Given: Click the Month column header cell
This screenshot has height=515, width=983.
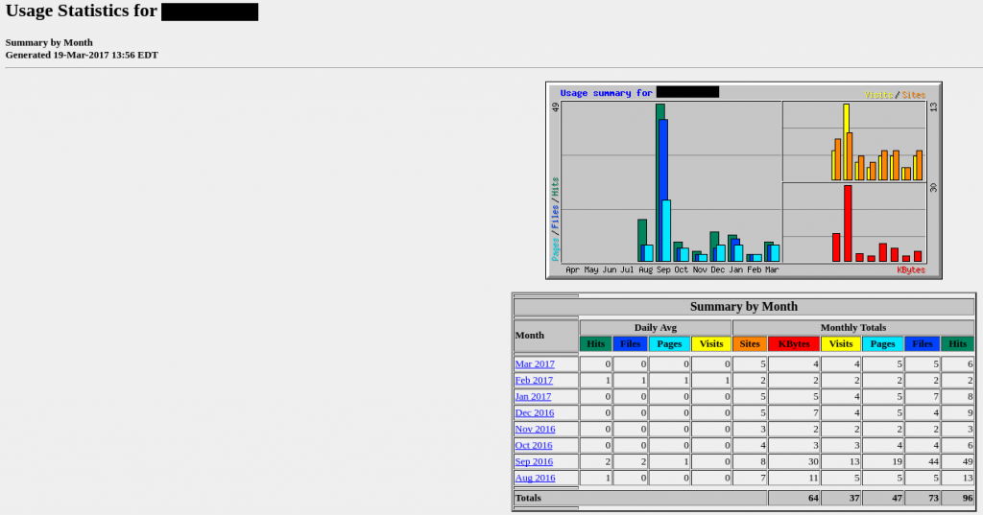Looking at the screenshot, I should [x=546, y=336].
